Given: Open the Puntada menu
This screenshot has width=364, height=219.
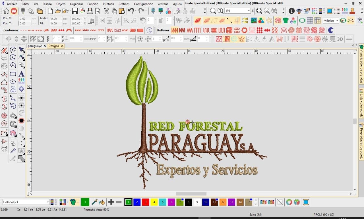Looking at the screenshot, I should 108,4.
